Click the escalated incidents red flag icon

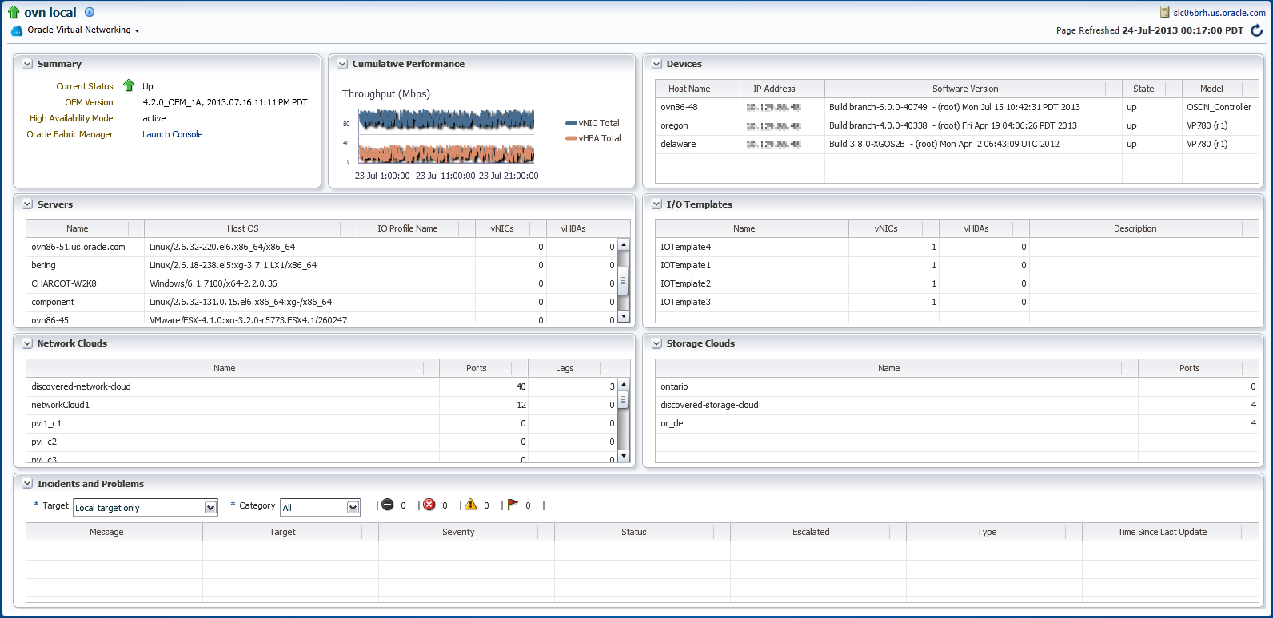coord(513,505)
